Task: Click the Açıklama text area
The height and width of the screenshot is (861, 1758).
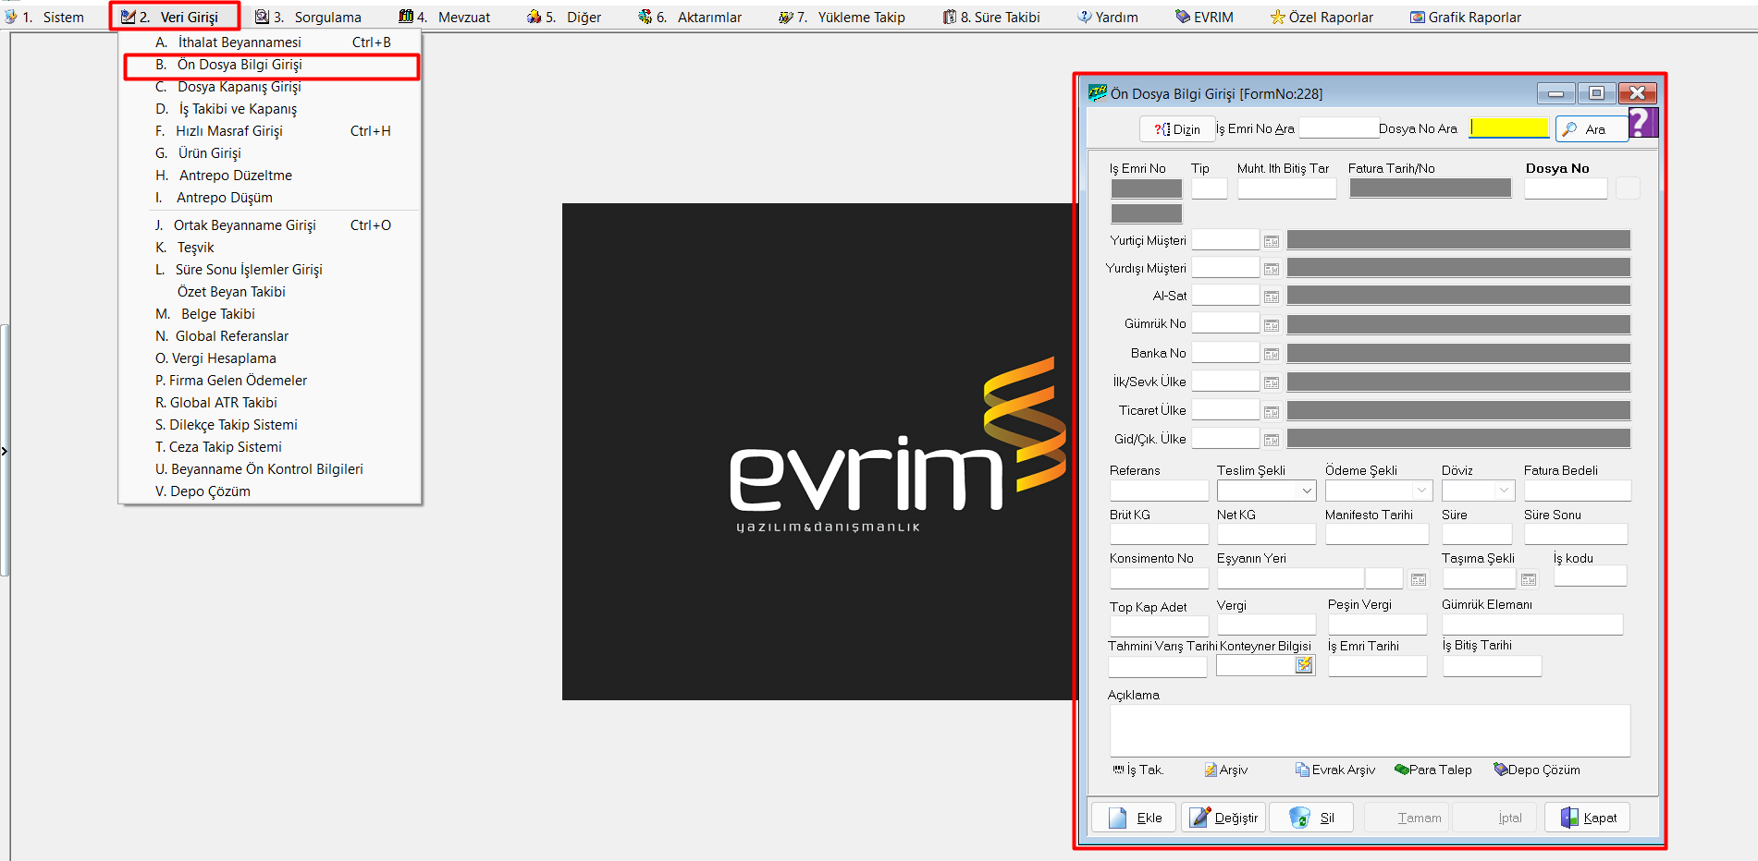Action: click(x=1370, y=731)
